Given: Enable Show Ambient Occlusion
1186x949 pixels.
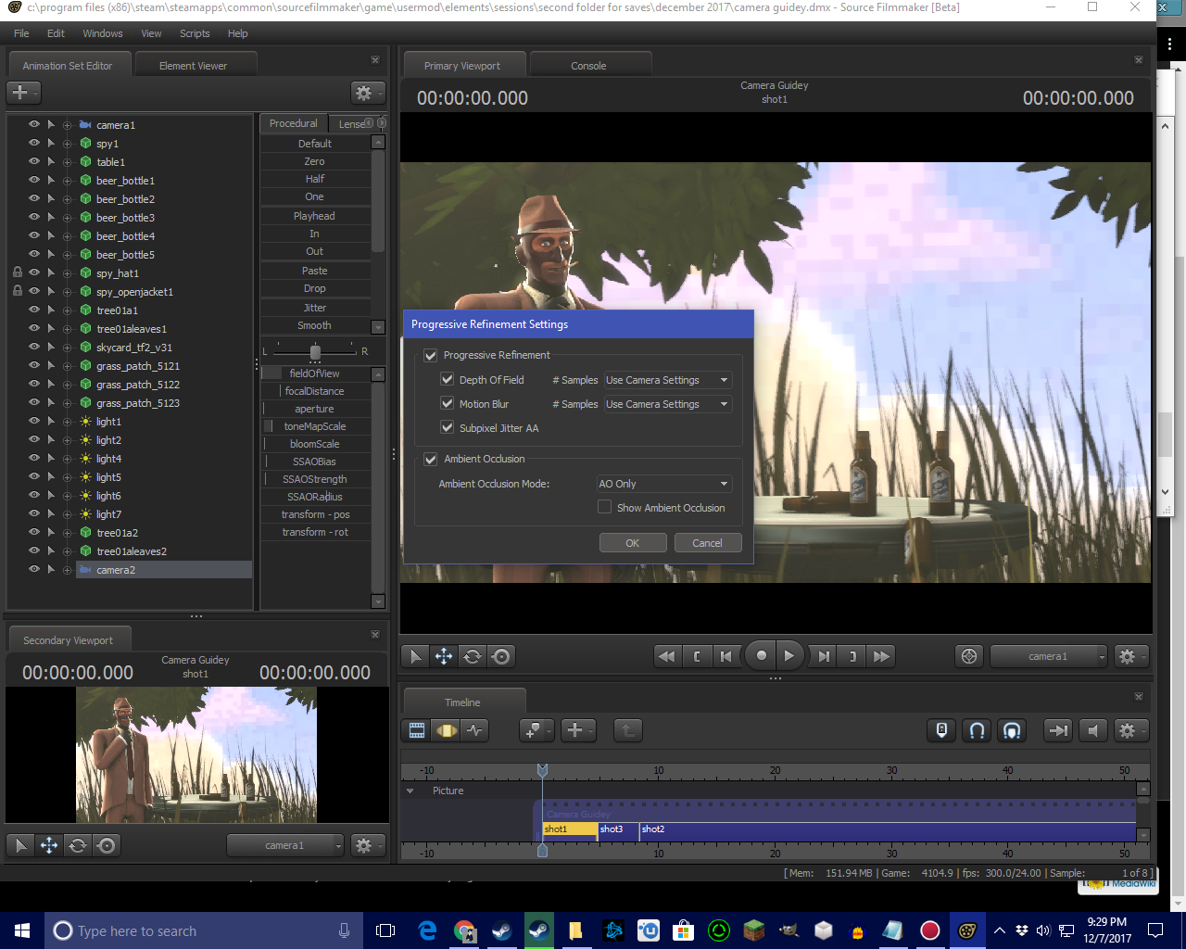Looking at the screenshot, I should [605, 507].
